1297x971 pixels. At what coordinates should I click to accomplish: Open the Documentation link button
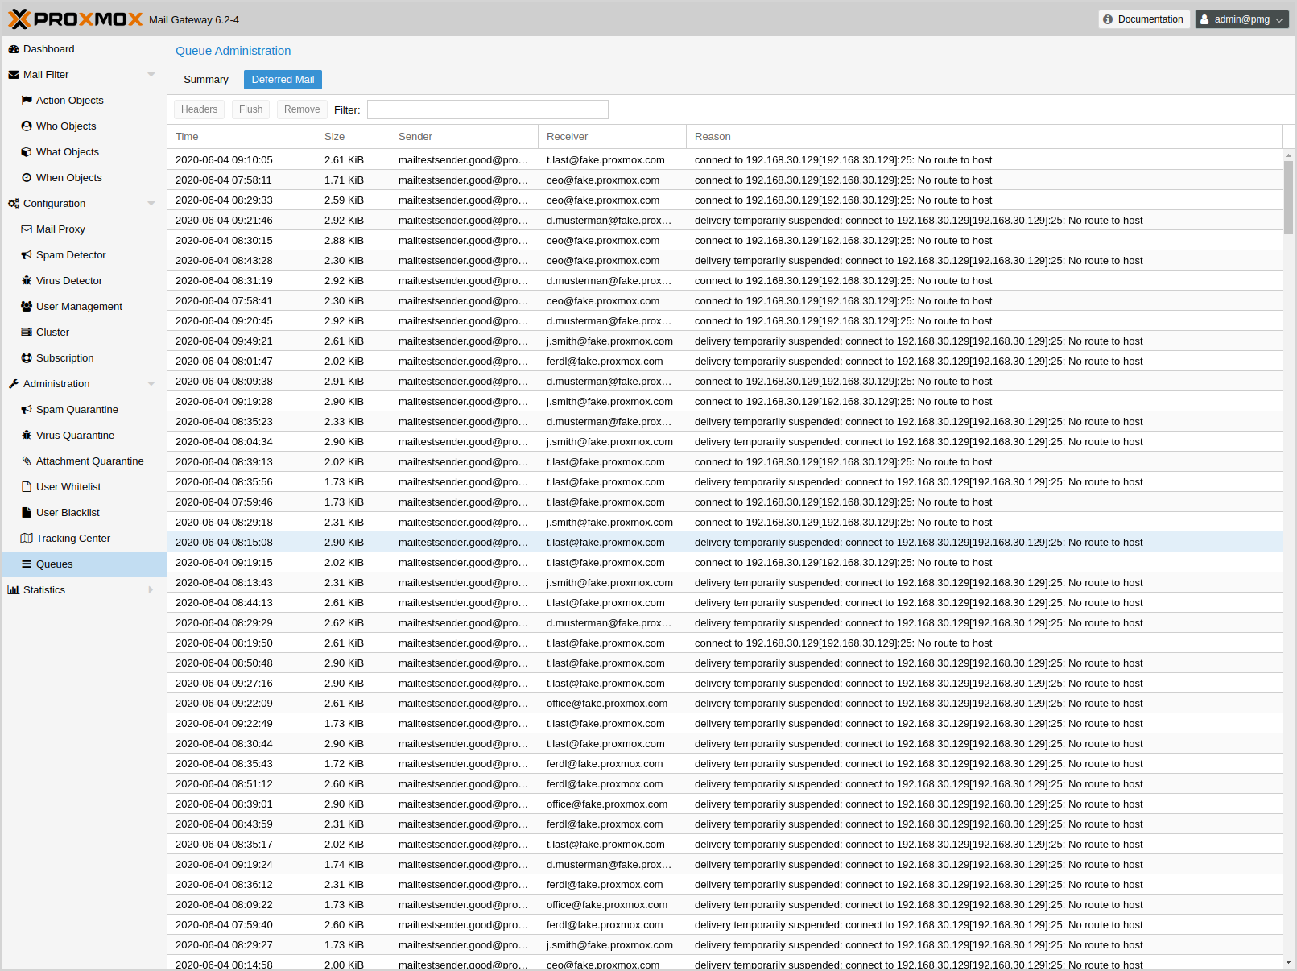point(1143,19)
